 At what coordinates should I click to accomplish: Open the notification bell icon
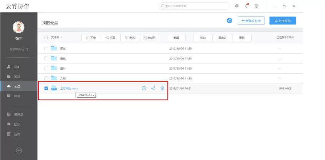point(247,6)
